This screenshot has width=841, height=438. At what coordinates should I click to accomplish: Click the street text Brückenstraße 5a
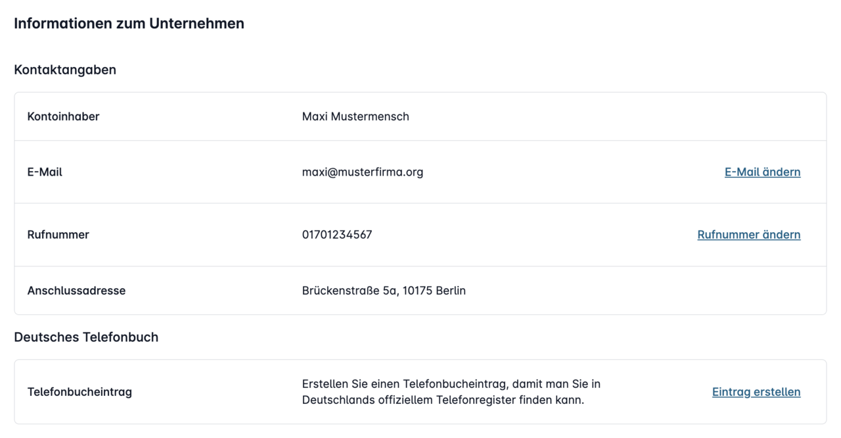[x=348, y=291]
